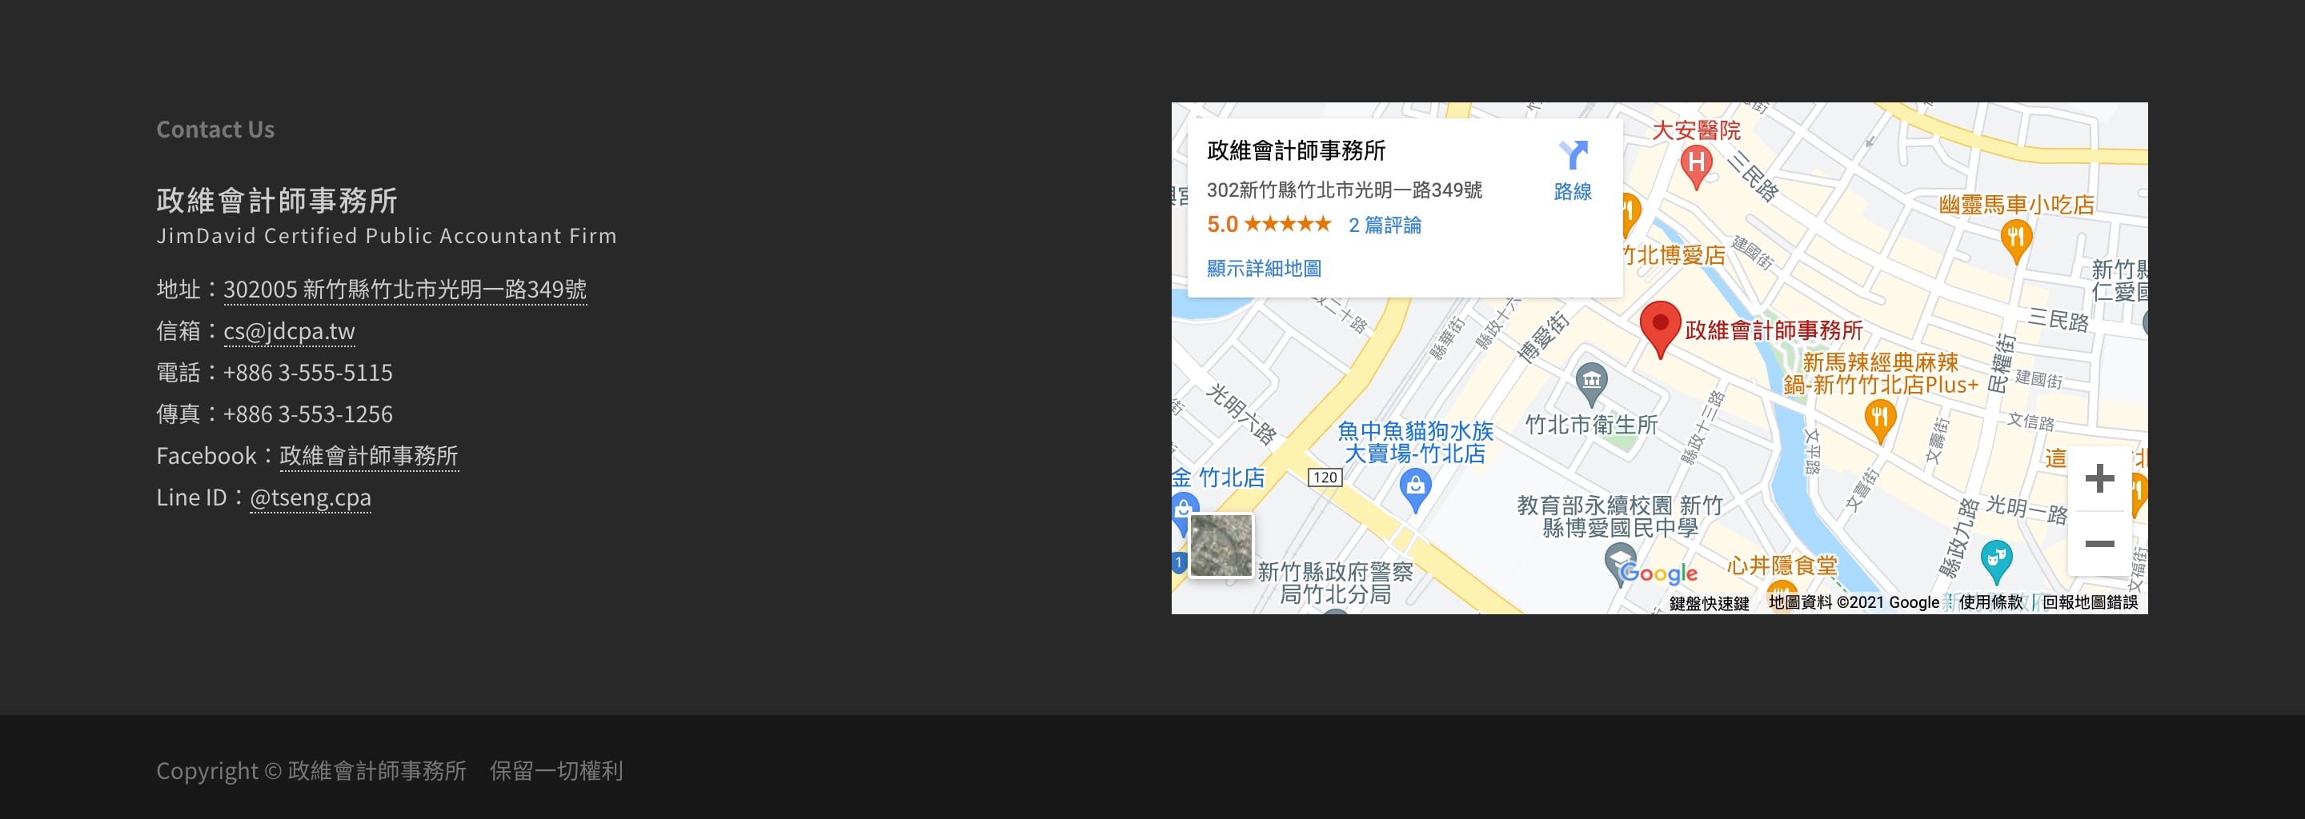The image size is (2305, 819).
Task: Zoom out the map with minus button
Action: click(2099, 544)
